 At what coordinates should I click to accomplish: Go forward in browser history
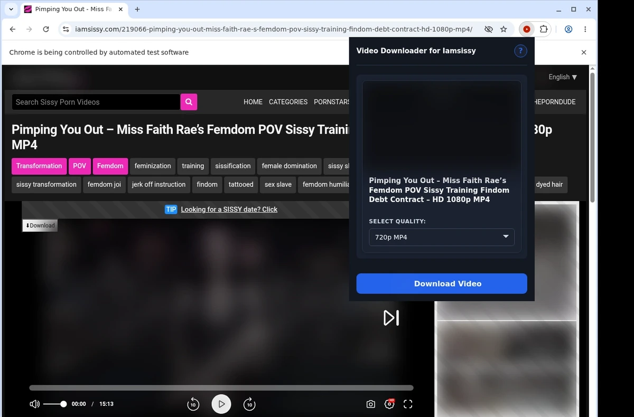pyautogui.click(x=29, y=30)
